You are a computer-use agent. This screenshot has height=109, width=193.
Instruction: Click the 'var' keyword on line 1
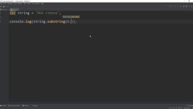click(x=13, y=13)
